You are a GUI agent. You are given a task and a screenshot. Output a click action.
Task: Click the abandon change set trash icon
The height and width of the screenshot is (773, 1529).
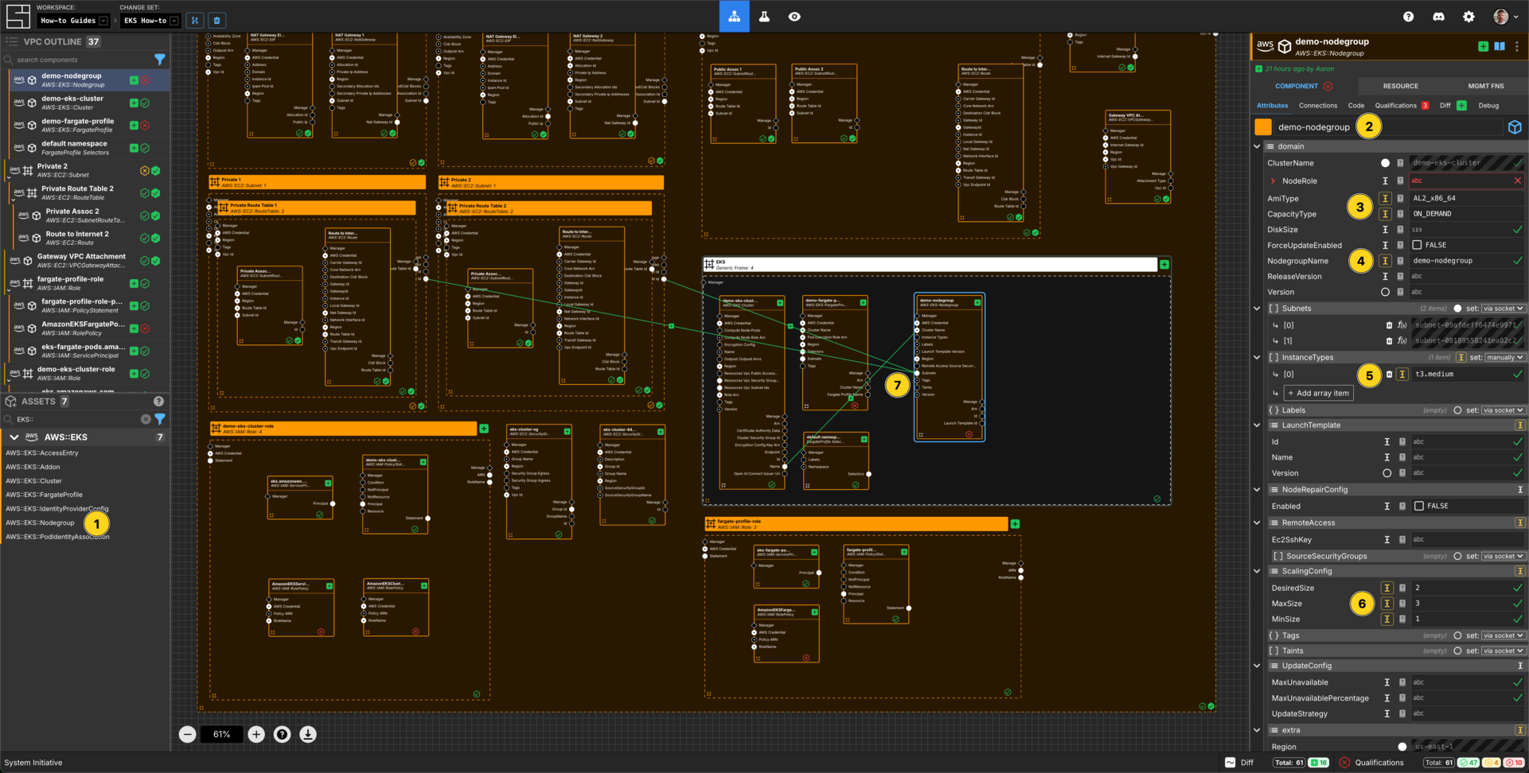216,20
